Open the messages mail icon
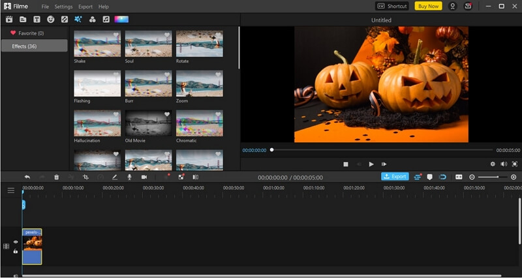This screenshot has width=522, height=278. 468,6
